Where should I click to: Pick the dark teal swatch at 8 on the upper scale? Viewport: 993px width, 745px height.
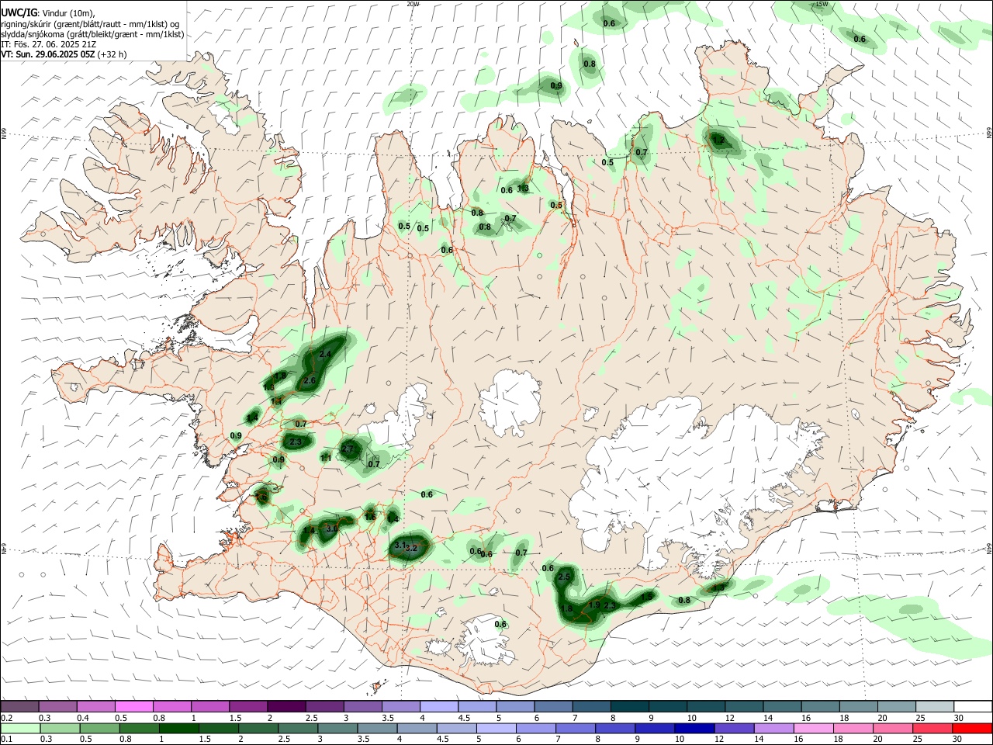(x=629, y=707)
